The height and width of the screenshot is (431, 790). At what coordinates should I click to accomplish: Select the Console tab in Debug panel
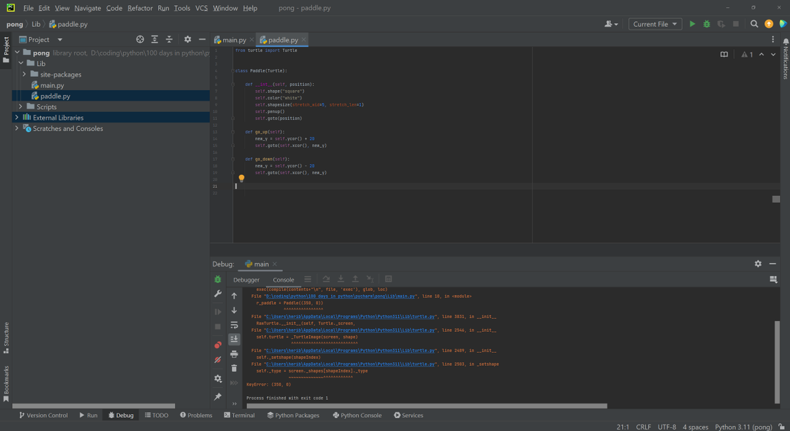point(284,279)
